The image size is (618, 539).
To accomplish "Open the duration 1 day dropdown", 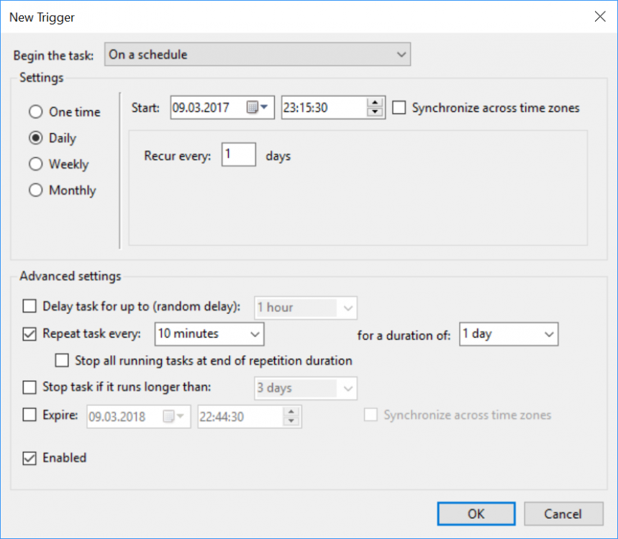I will pyautogui.click(x=508, y=333).
